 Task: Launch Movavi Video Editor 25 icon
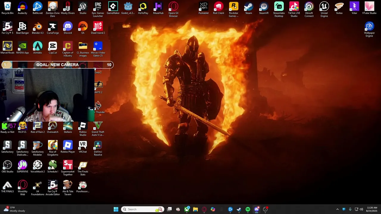(x=98, y=49)
